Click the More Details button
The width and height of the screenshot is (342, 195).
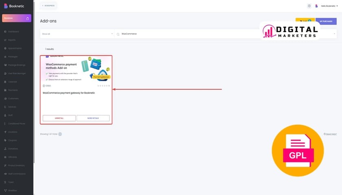(93, 118)
